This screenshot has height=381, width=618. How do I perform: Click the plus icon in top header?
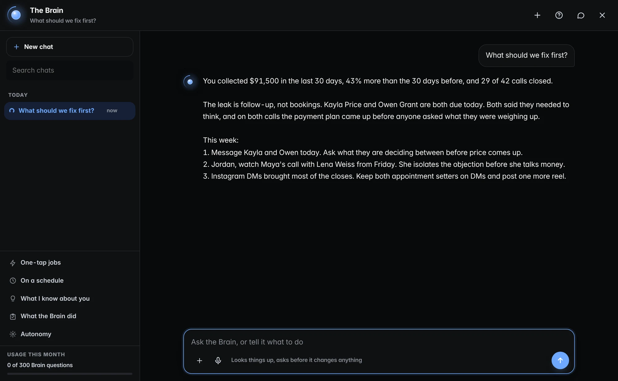(x=537, y=15)
